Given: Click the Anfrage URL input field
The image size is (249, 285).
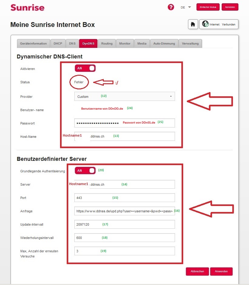Looking at the screenshot, I should tap(124, 211).
